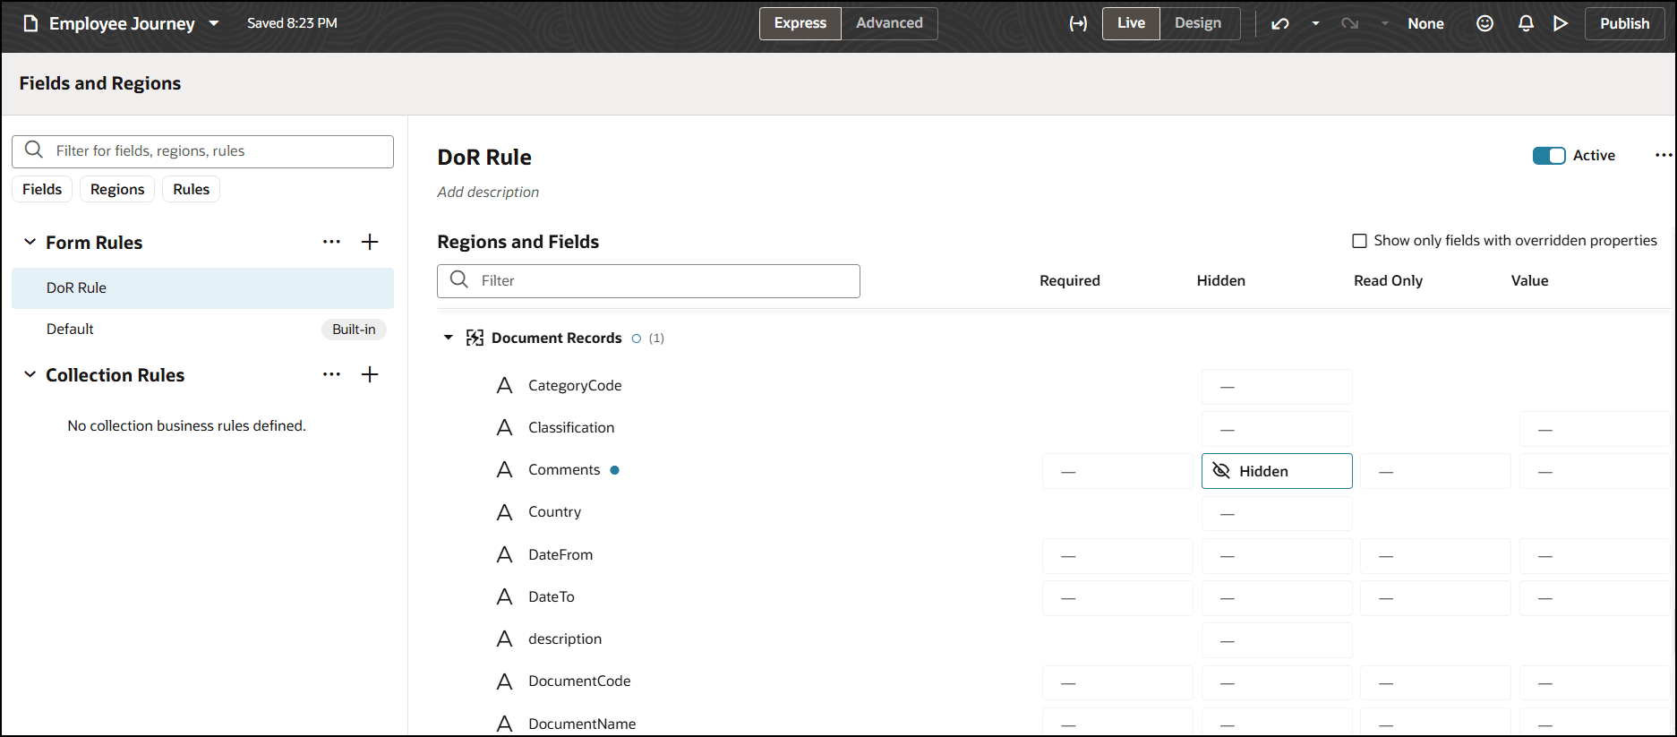Open Form Rules more options
The image size is (1677, 737).
click(x=331, y=242)
